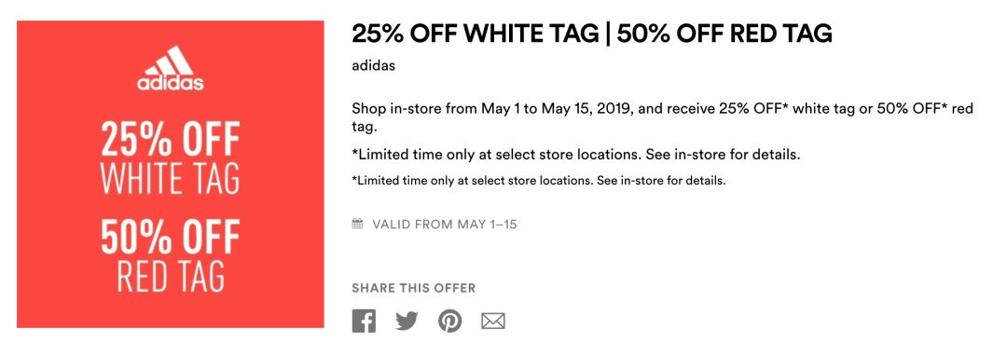Click "25% OFF WHITE TAG" in the headline
Screen dimensions: 1007x356
tap(475, 34)
